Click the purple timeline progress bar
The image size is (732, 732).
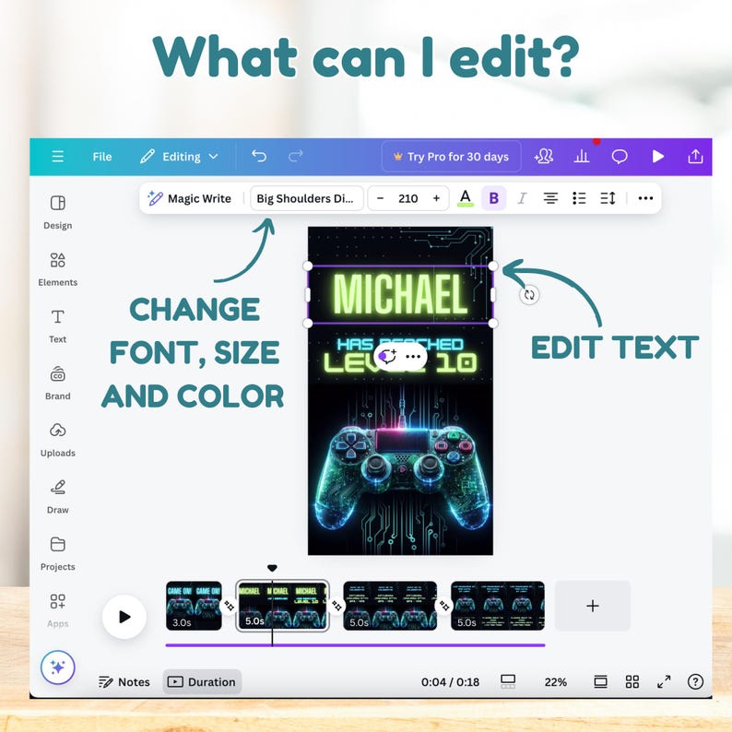355,645
